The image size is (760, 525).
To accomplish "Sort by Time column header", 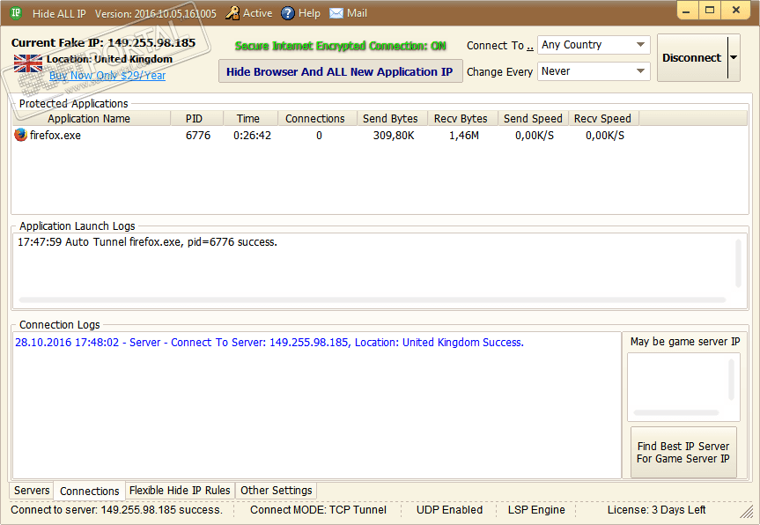I will [x=250, y=118].
